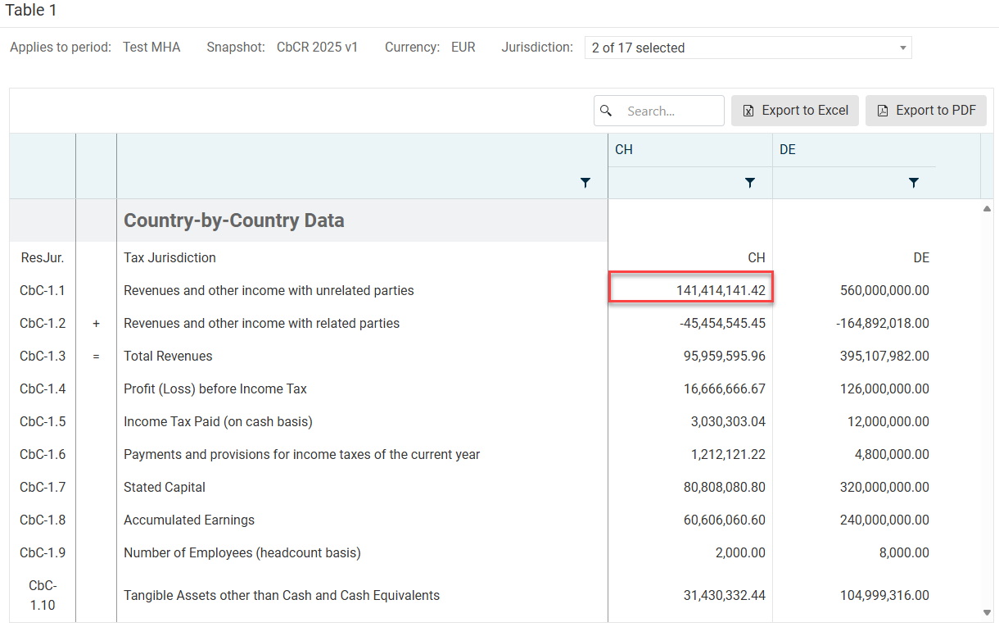This screenshot has width=999, height=627.
Task: Click the Country-by-Country Data section header
Action: (x=233, y=220)
